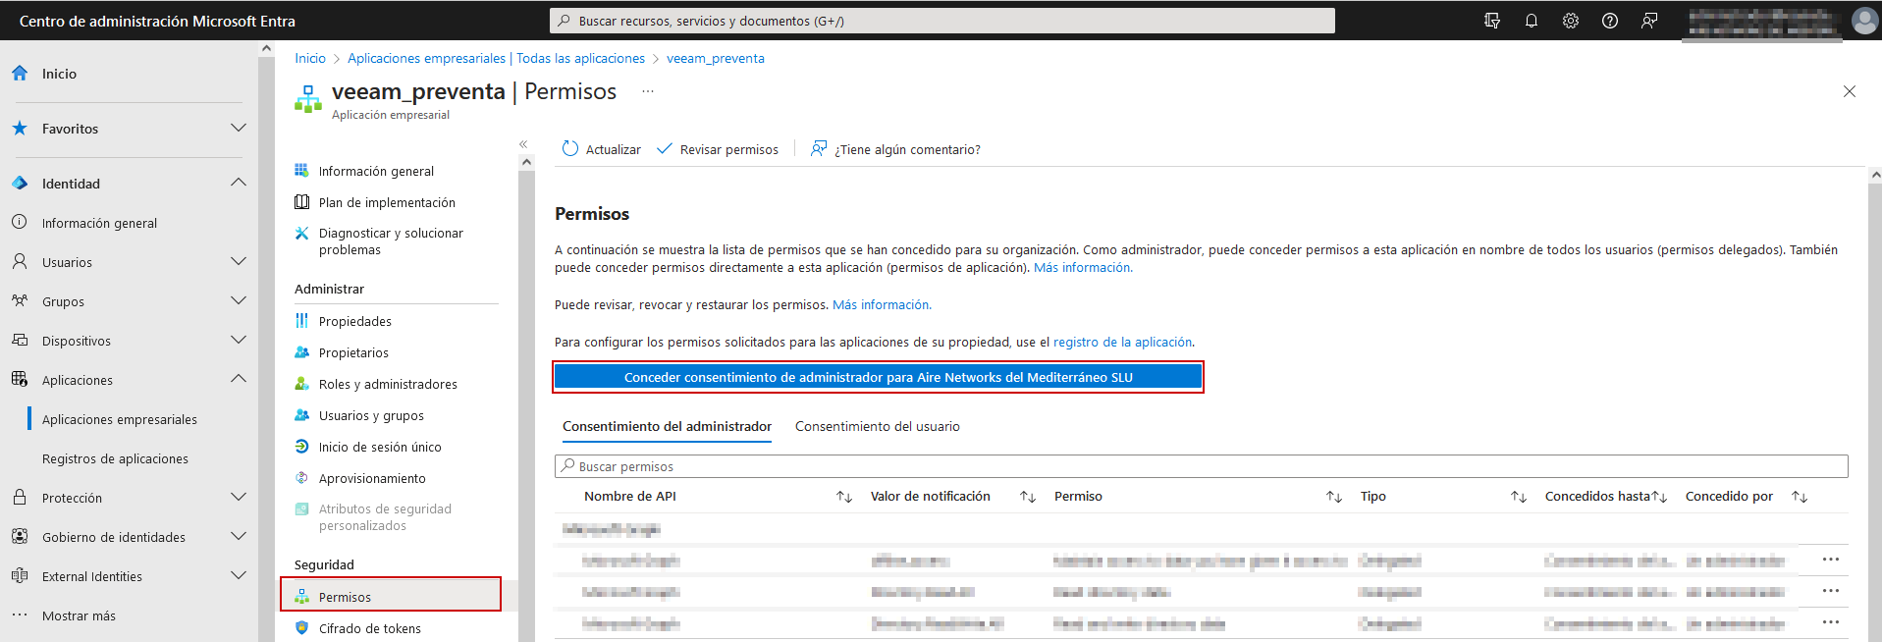Open the settings gear icon

tap(1570, 21)
